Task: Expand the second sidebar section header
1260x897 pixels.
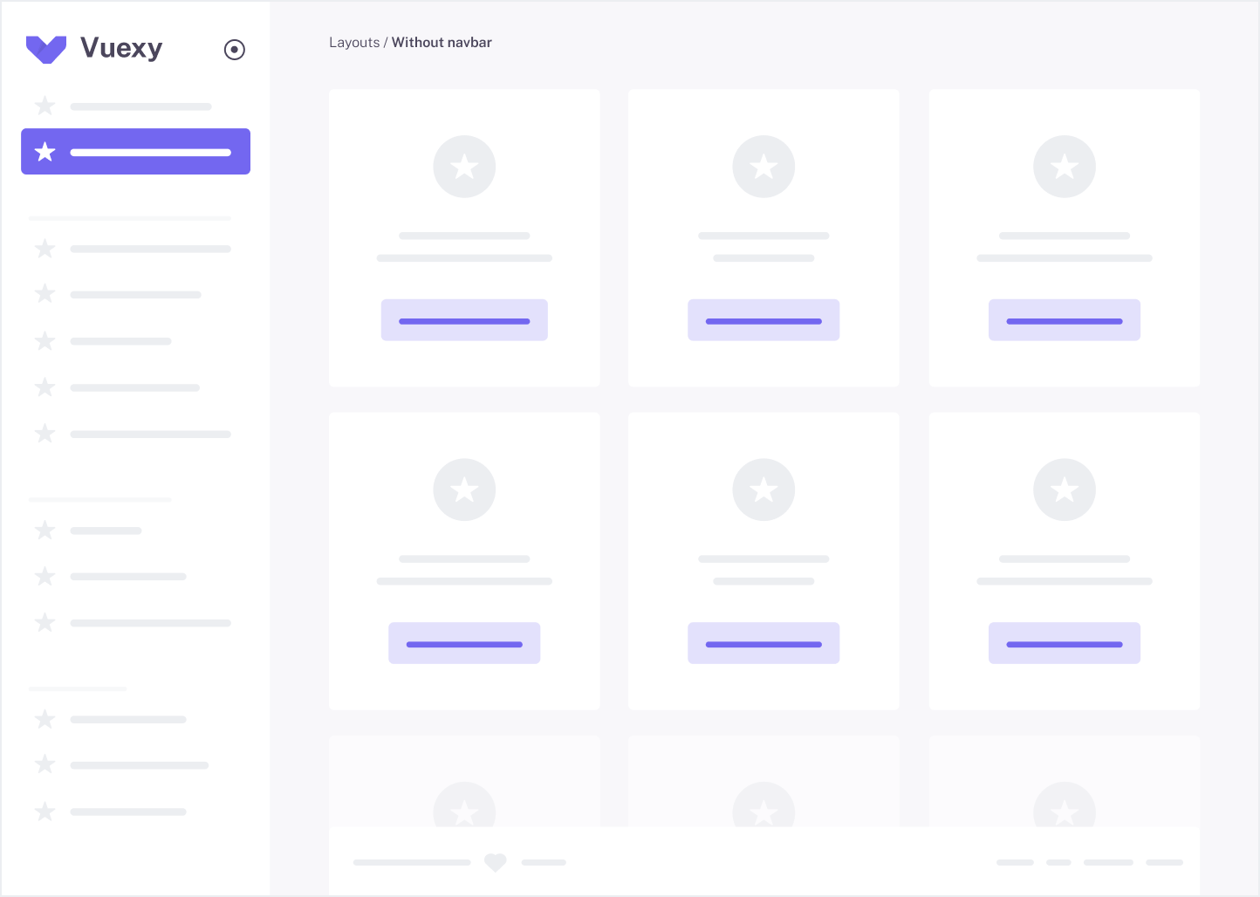Action: pyautogui.click(x=99, y=499)
